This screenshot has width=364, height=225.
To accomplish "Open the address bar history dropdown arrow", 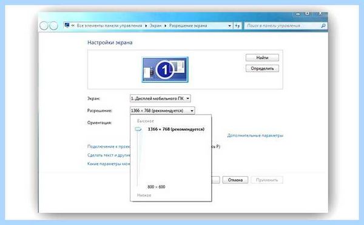I will (229, 25).
